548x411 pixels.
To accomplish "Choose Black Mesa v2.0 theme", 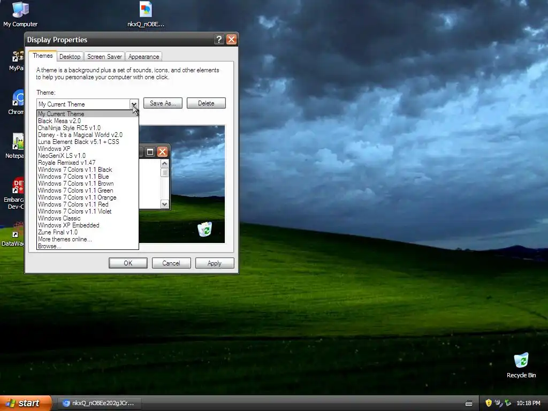I will point(88,121).
